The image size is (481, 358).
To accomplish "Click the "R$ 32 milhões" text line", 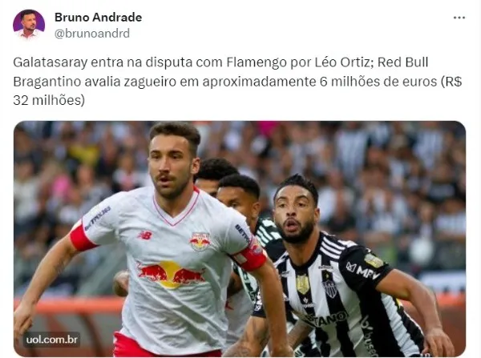I will coord(49,100).
